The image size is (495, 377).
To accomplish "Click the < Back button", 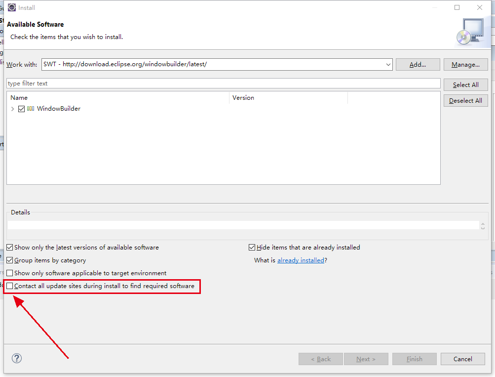I will [x=320, y=359].
